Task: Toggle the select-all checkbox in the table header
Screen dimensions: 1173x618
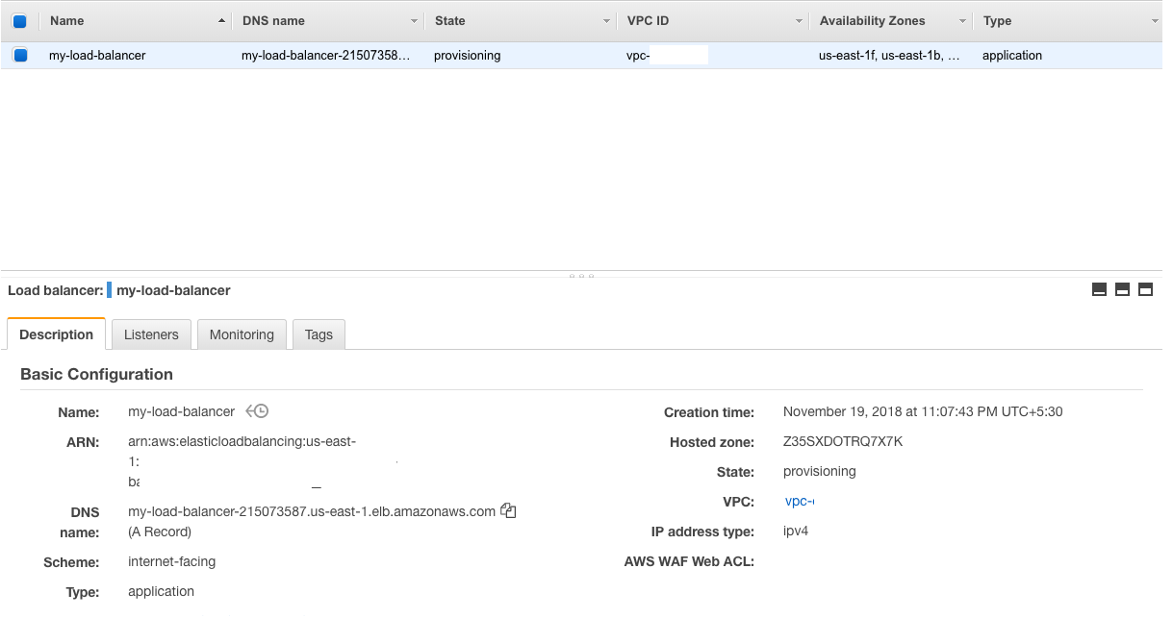Action: coord(19,20)
